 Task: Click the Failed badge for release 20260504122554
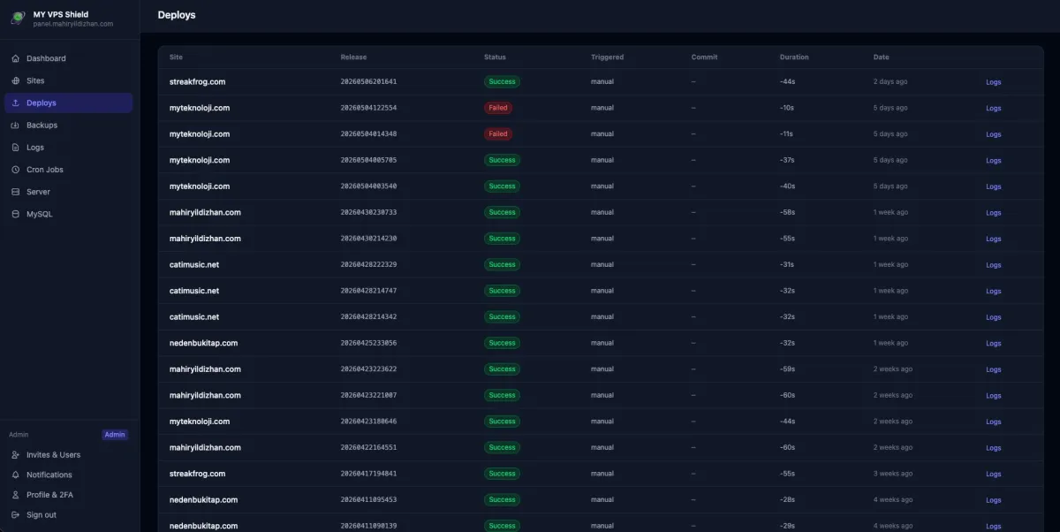pyautogui.click(x=498, y=108)
